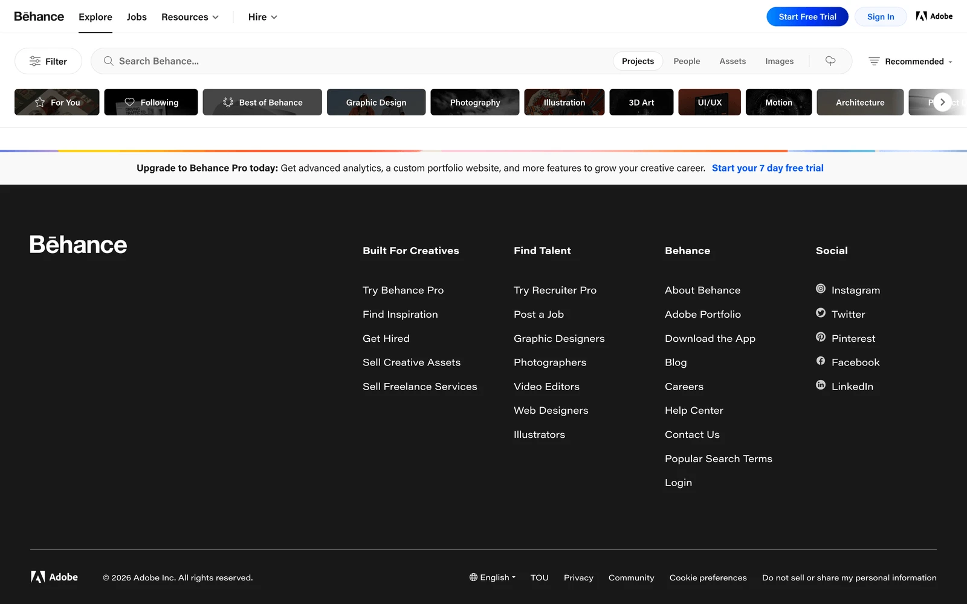Click Do not sell or share my personal information
The image size is (967, 604).
[849, 577]
